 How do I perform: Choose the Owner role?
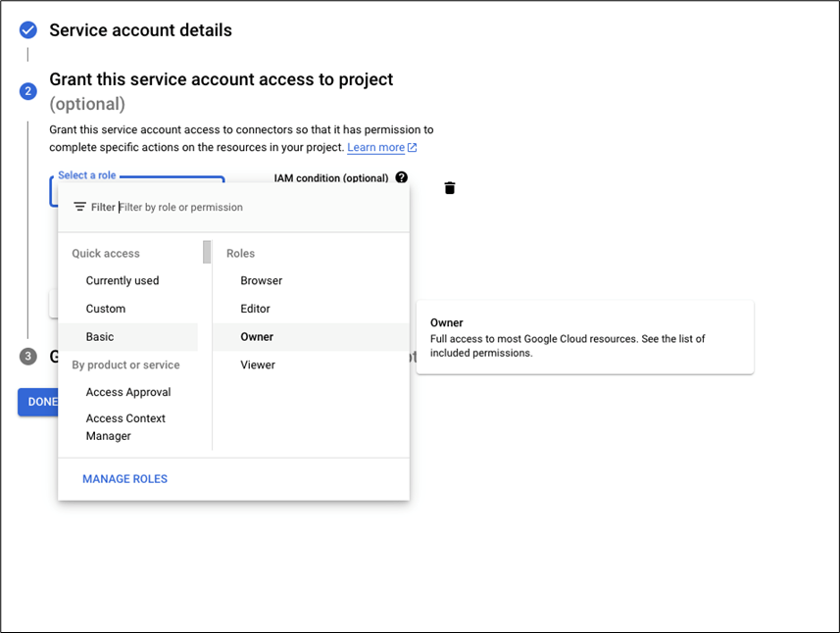255,336
